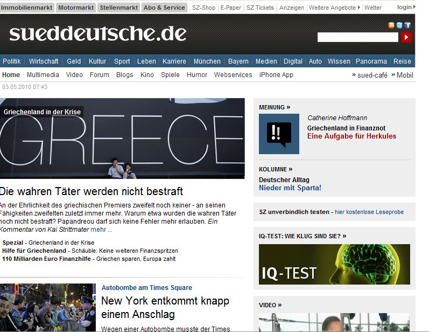Image resolution: width=429 pixels, height=332 pixels.
Task: Open Humor in sub navigation
Action: point(197,75)
